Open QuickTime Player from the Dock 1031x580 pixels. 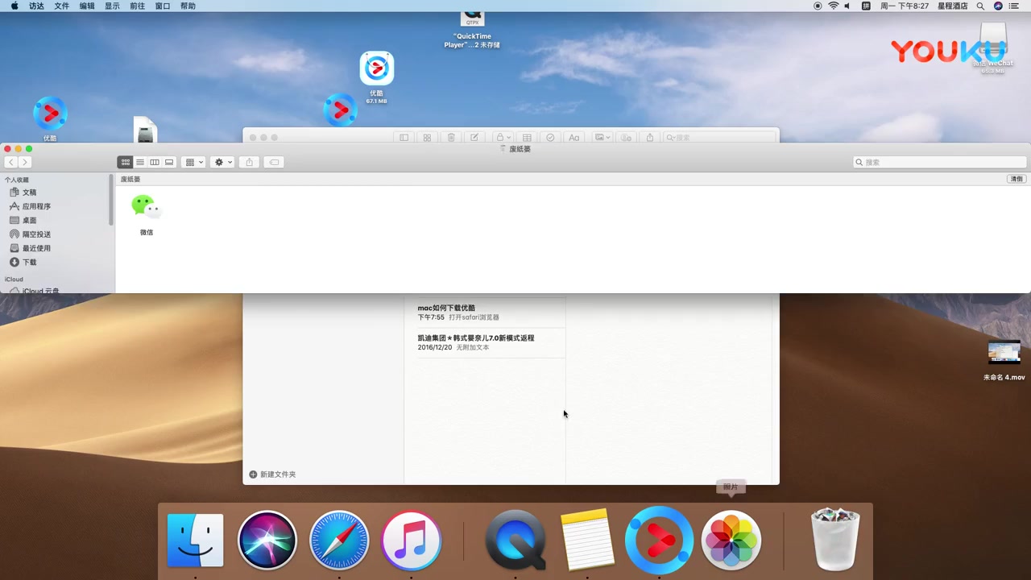(x=515, y=540)
